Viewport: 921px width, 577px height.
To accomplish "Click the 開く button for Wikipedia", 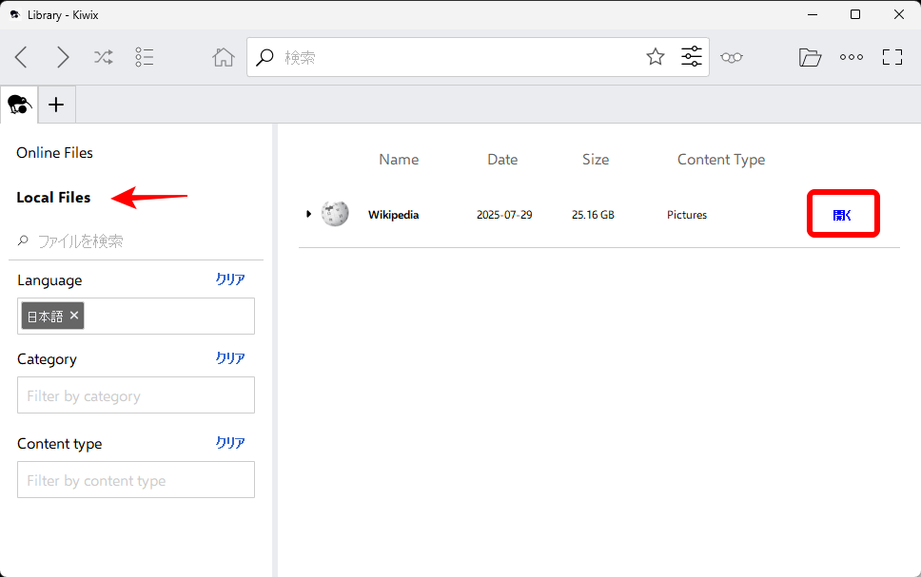I will 842,215.
